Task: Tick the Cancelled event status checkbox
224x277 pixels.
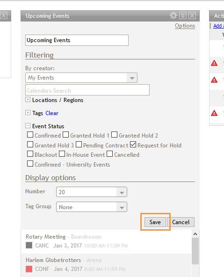Action: tap(109, 154)
